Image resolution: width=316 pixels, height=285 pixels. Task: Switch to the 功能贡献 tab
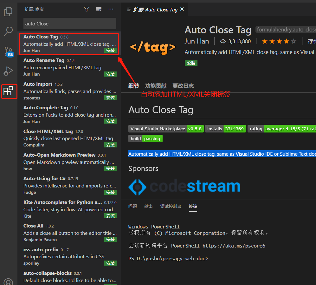[156, 86]
